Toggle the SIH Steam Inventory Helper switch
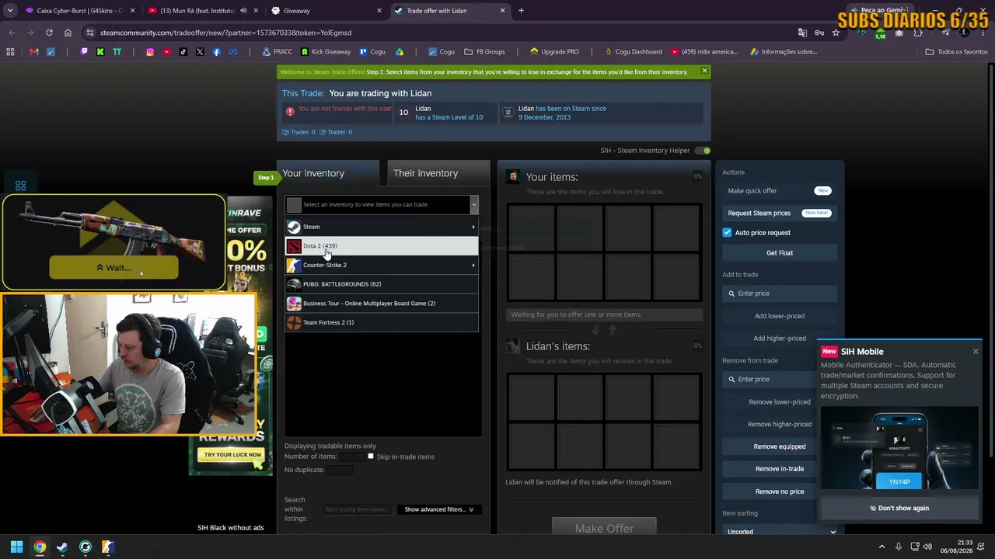 pos(703,151)
